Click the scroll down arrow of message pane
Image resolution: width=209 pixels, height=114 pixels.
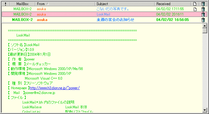click(205, 110)
